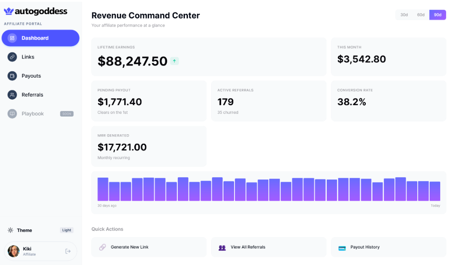Viewport: 454px width, 265px height.
Task: Click the credit card icon on Payout History
Action: [x=342, y=248]
